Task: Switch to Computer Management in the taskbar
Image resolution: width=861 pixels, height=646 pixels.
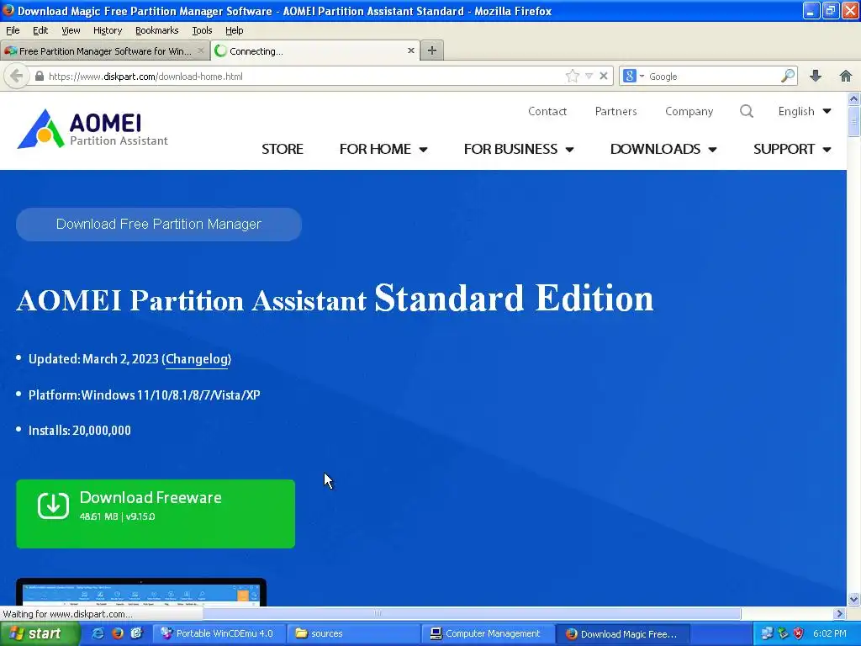Action: pyautogui.click(x=489, y=633)
